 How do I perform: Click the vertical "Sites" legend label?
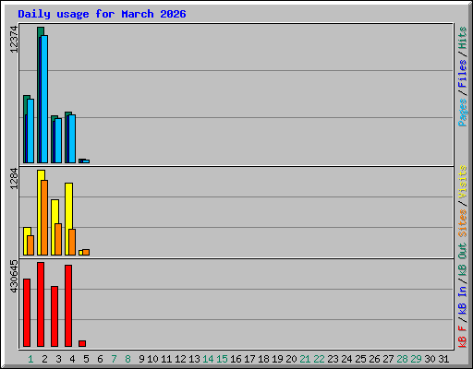462,223
